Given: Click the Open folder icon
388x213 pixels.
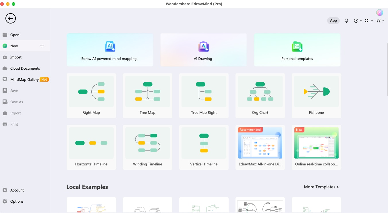Looking at the screenshot, I should (5, 35).
